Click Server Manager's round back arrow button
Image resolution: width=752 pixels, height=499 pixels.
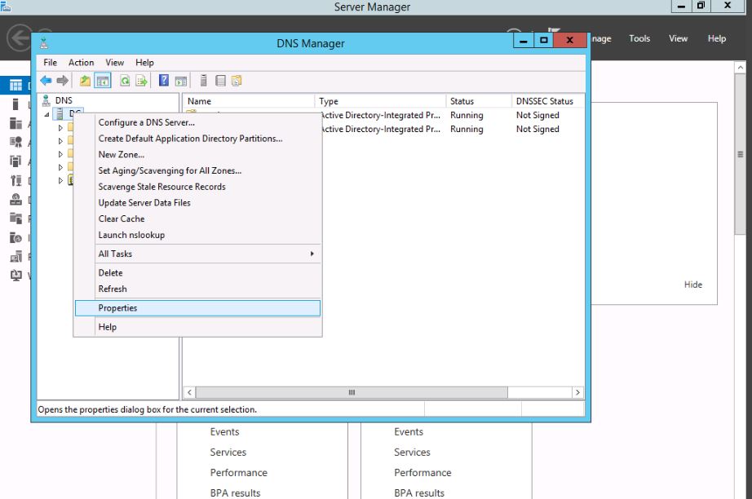[x=20, y=38]
